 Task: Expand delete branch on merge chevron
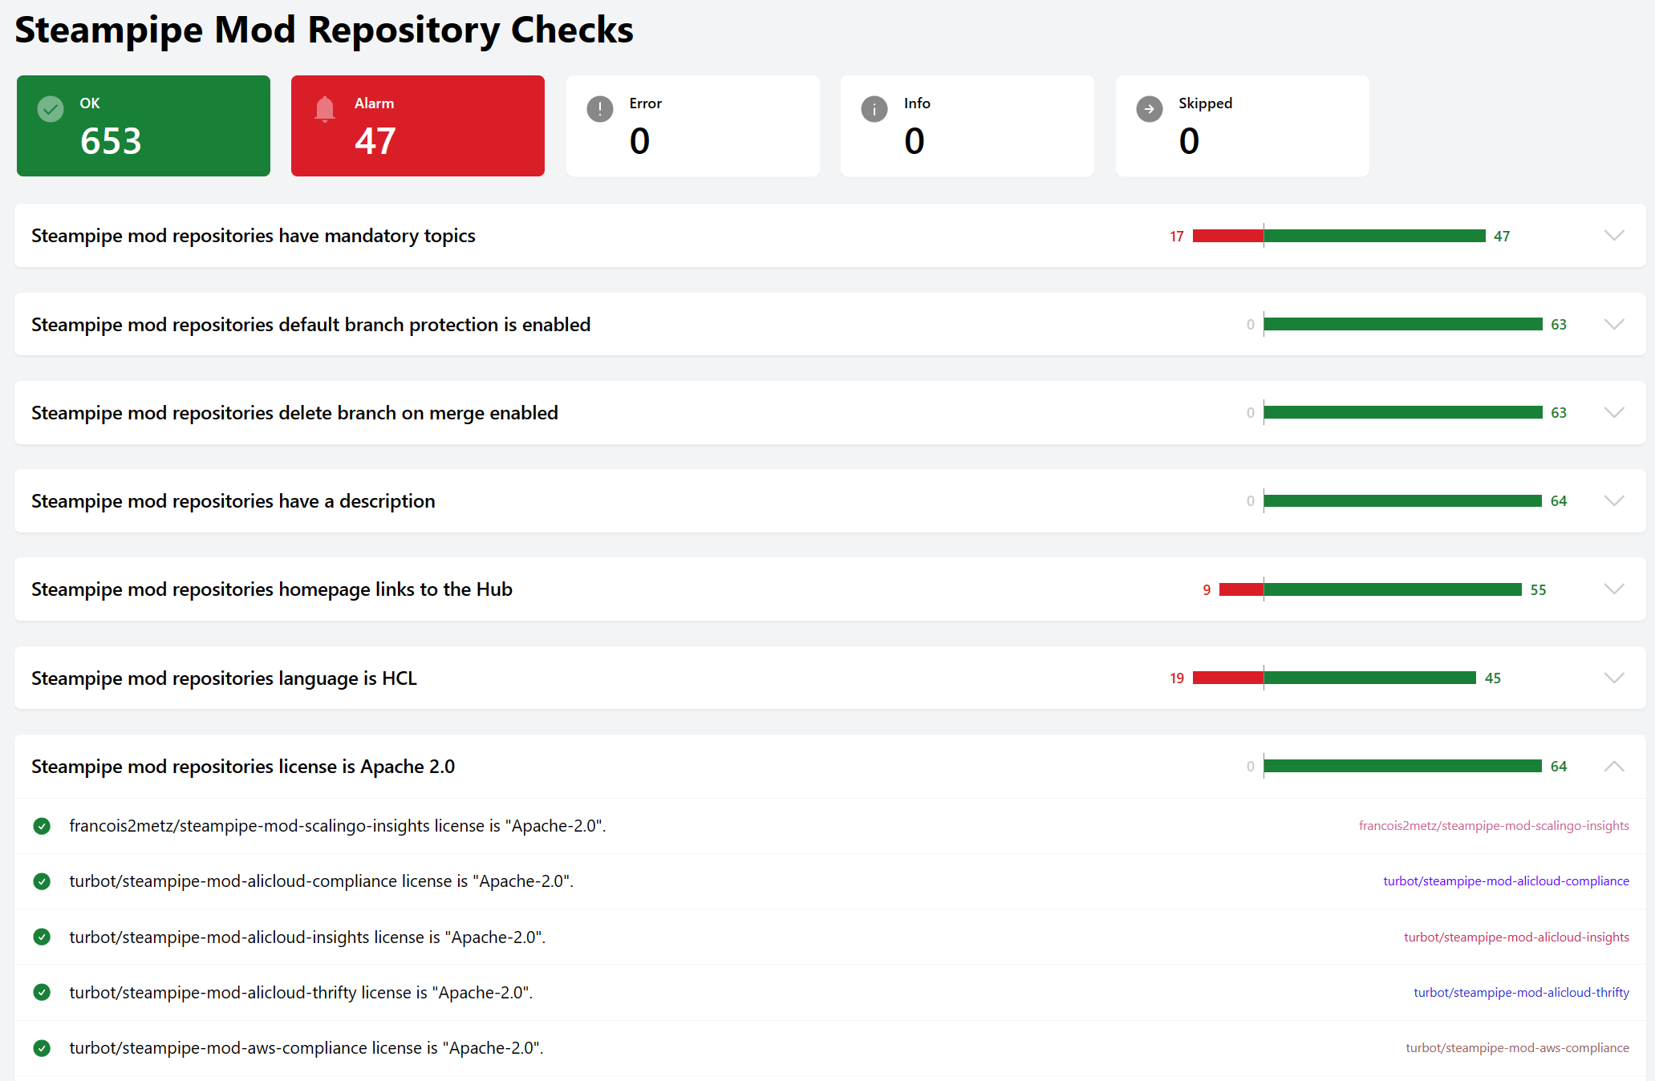[1614, 412]
